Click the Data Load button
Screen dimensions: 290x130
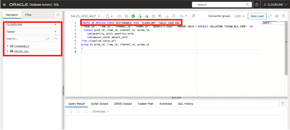[257, 16]
